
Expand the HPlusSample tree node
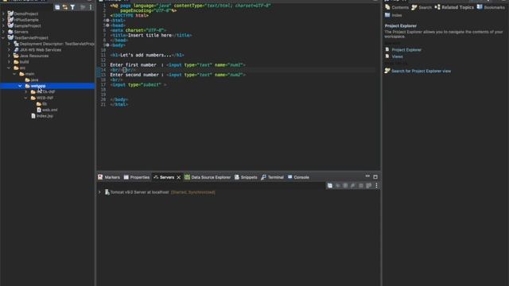click(x=3, y=20)
